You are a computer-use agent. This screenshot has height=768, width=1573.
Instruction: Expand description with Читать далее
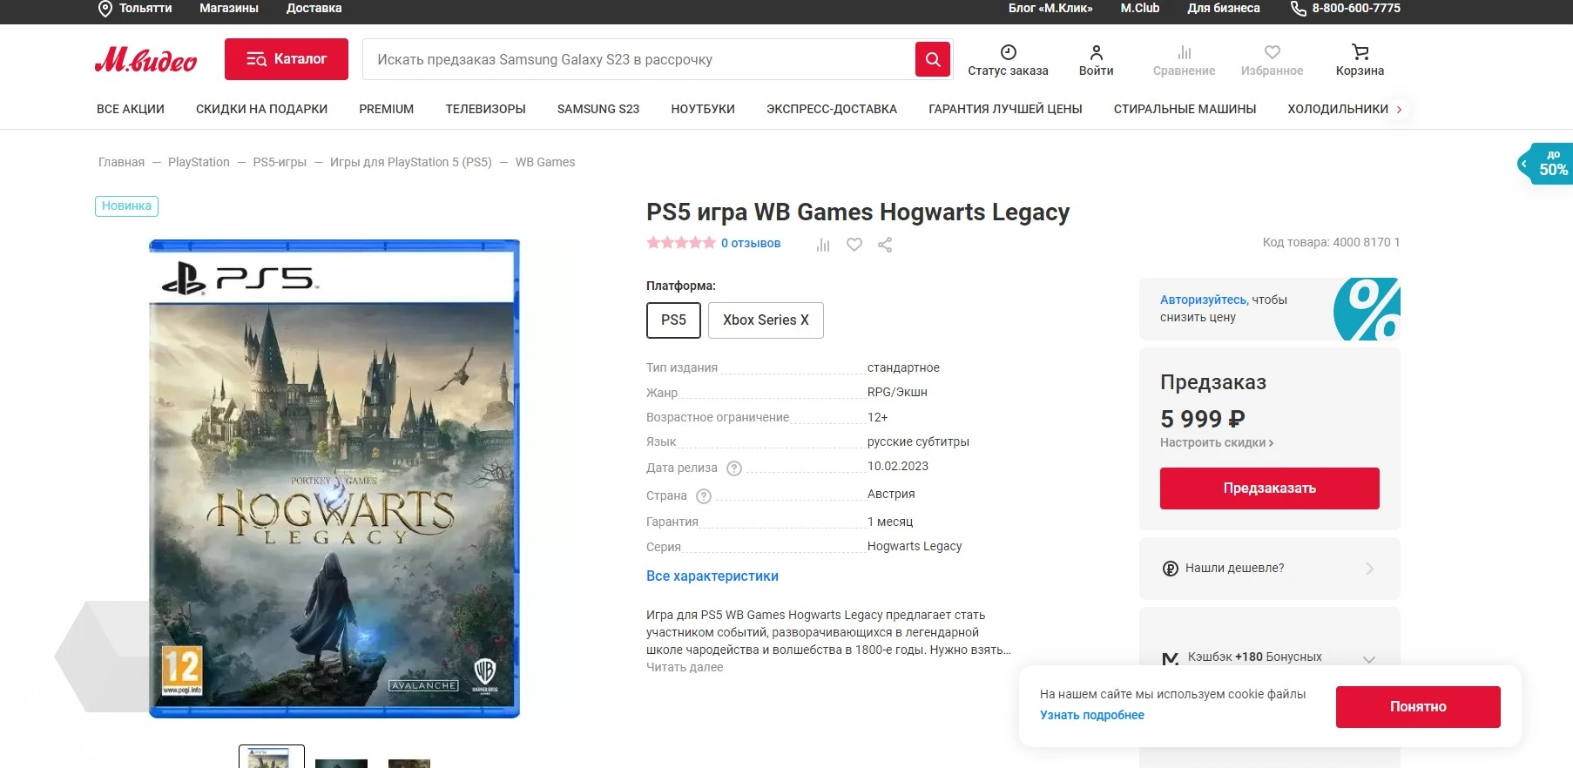pyautogui.click(x=685, y=667)
